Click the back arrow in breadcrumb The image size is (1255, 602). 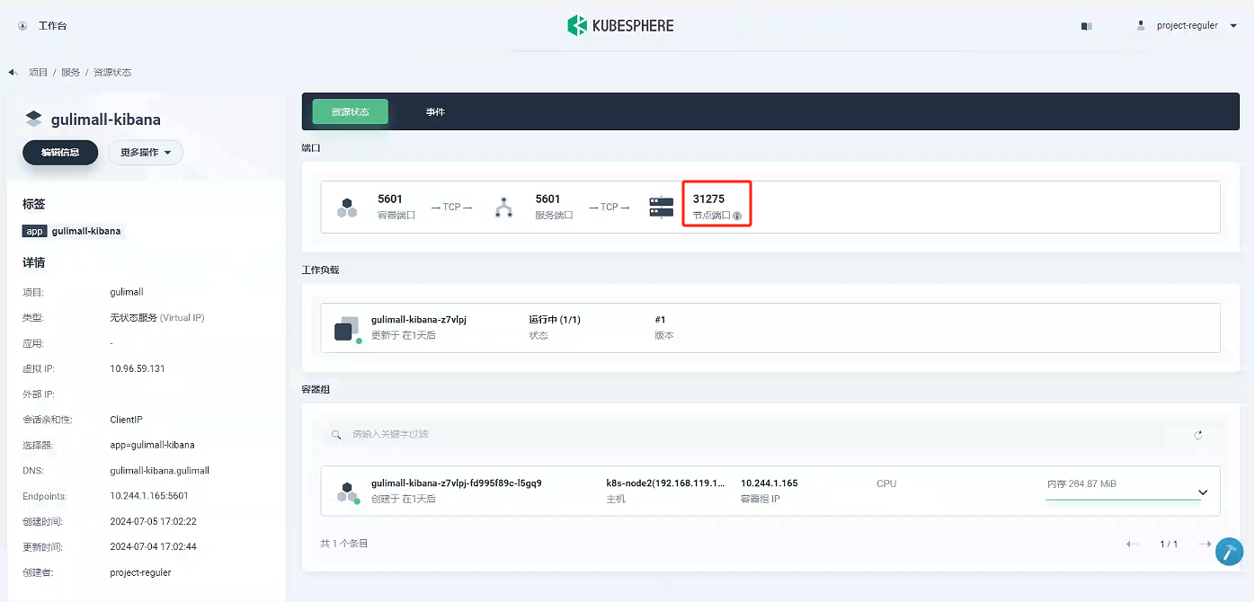tap(13, 72)
